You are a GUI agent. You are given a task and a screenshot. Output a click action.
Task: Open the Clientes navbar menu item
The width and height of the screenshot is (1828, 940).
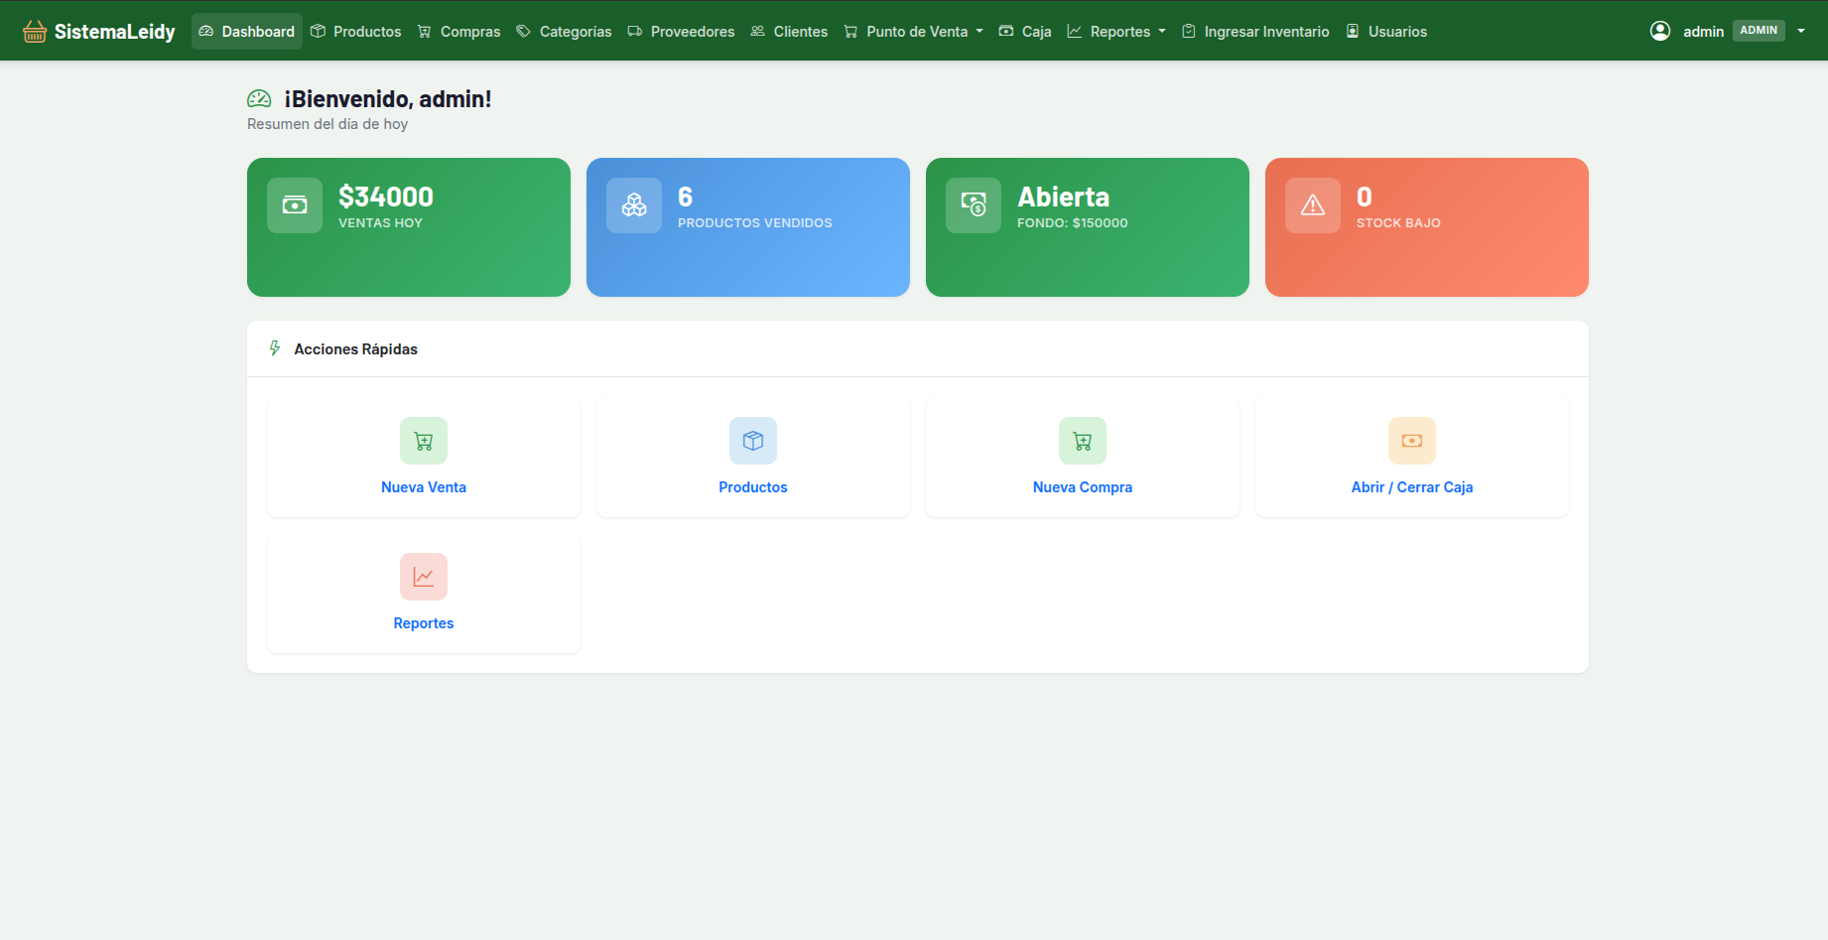[789, 32]
